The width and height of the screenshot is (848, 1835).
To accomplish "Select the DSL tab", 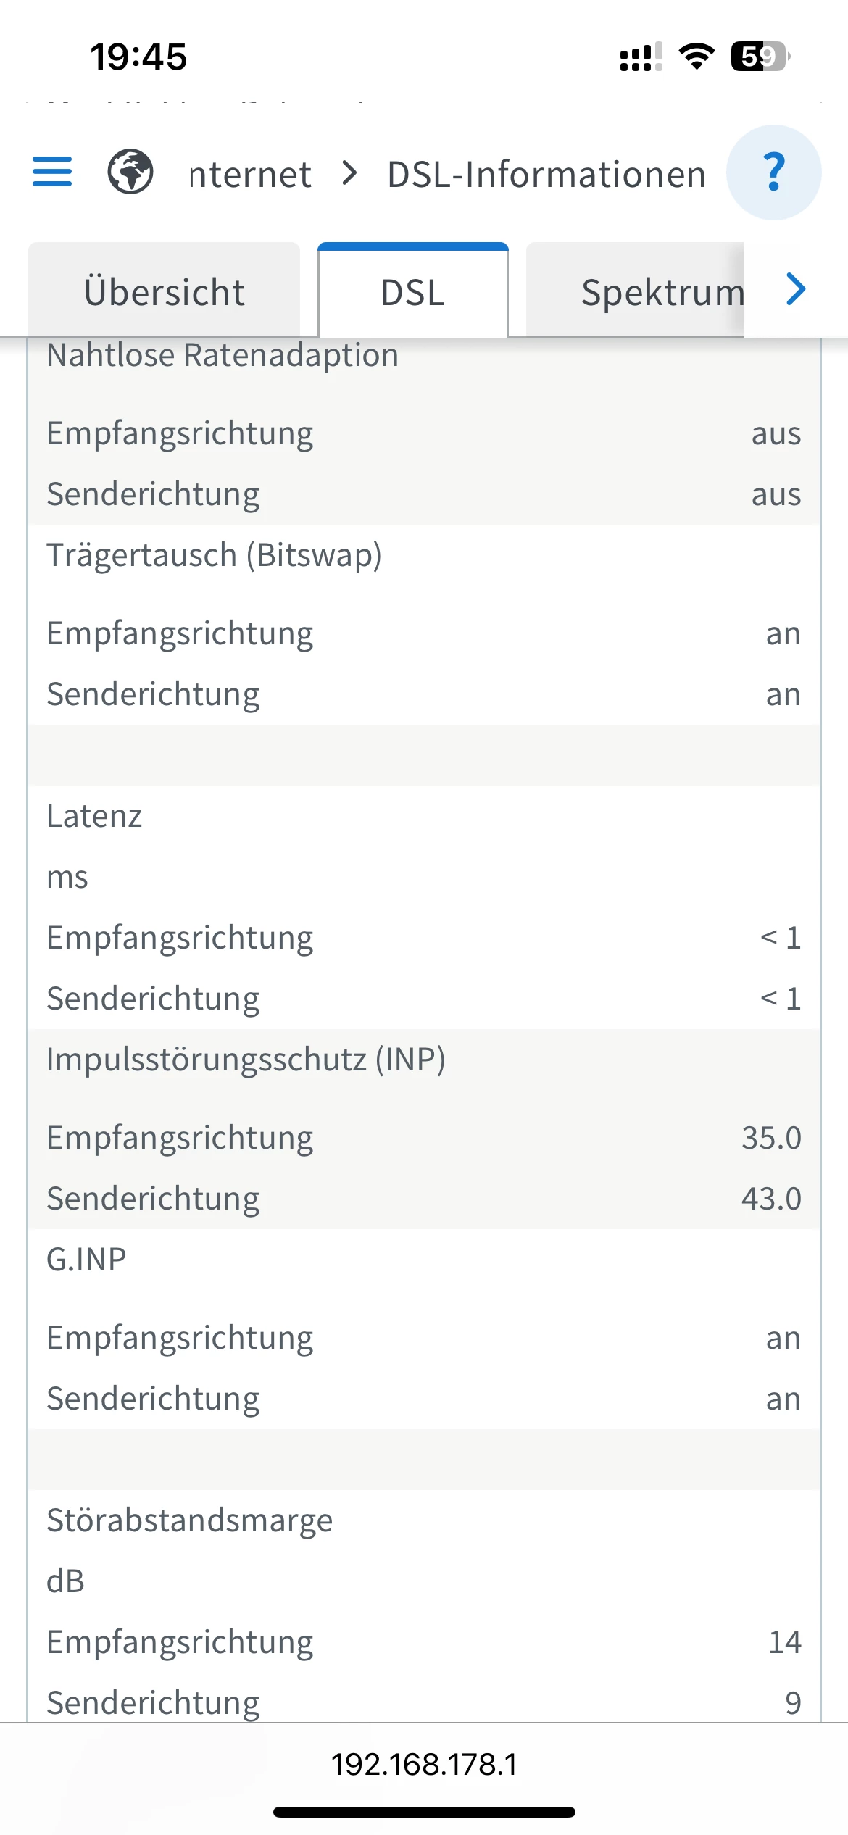I will [x=412, y=292].
